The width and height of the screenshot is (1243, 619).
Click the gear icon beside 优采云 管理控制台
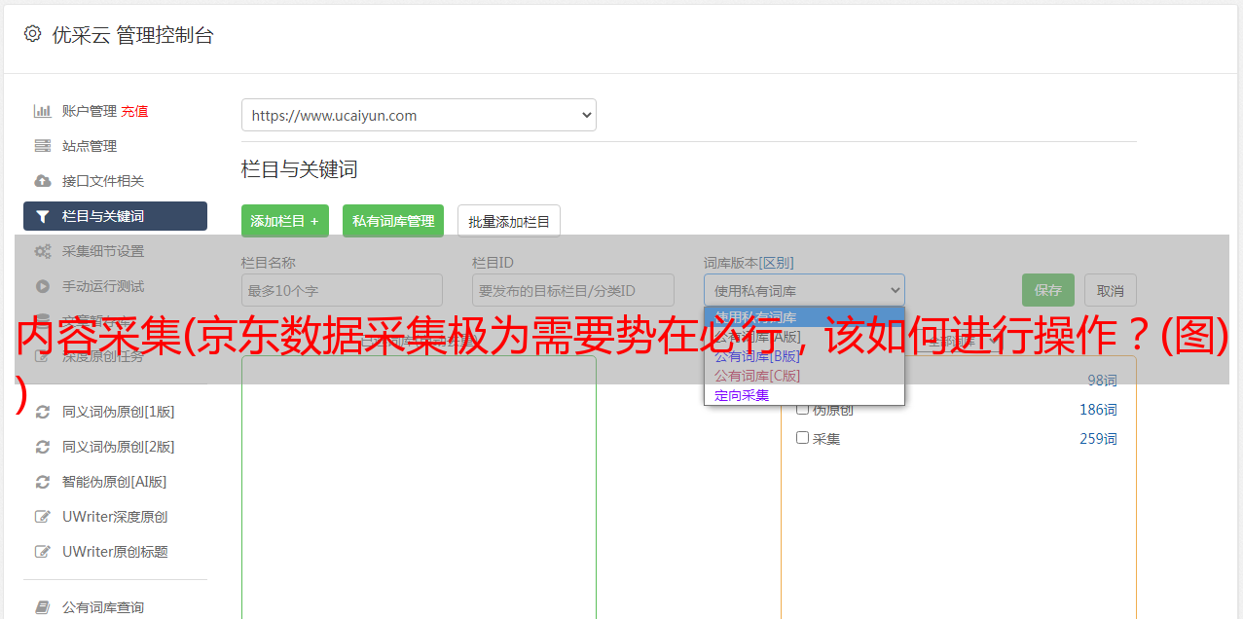pos(32,34)
